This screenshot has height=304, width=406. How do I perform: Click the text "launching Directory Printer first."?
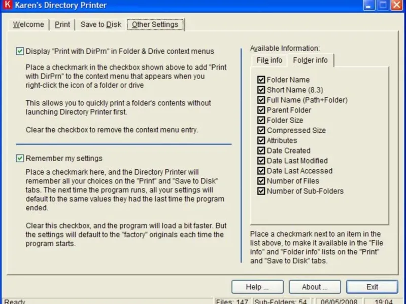coord(77,112)
